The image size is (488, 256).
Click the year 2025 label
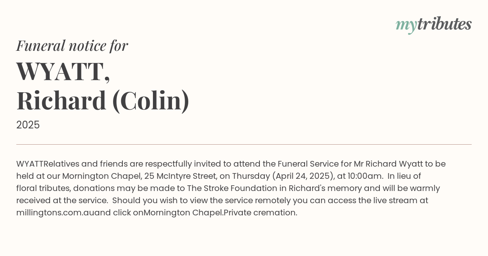28,125
